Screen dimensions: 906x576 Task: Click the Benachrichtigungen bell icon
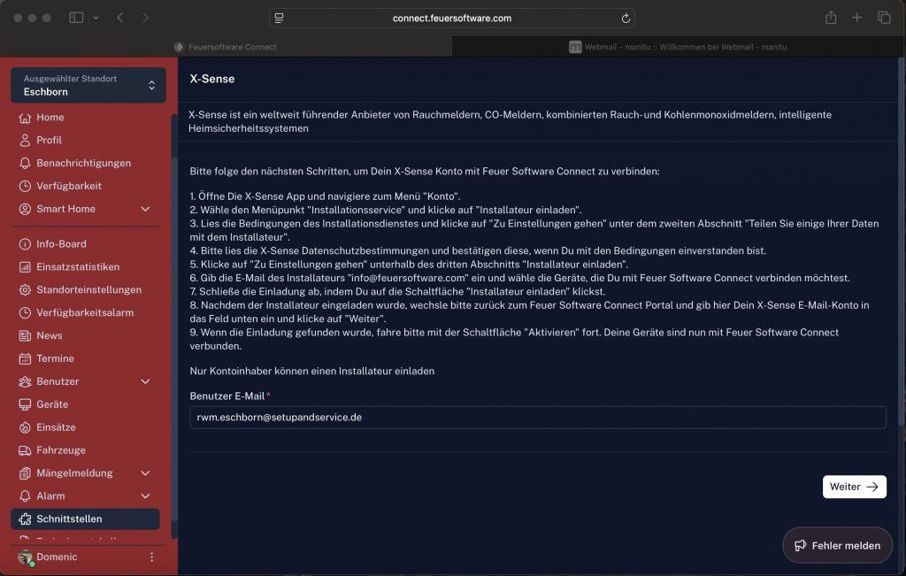coord(25,164)
